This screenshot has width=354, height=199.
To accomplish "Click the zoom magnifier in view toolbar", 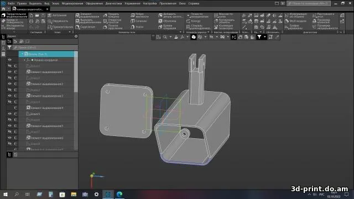I will 165,37.
